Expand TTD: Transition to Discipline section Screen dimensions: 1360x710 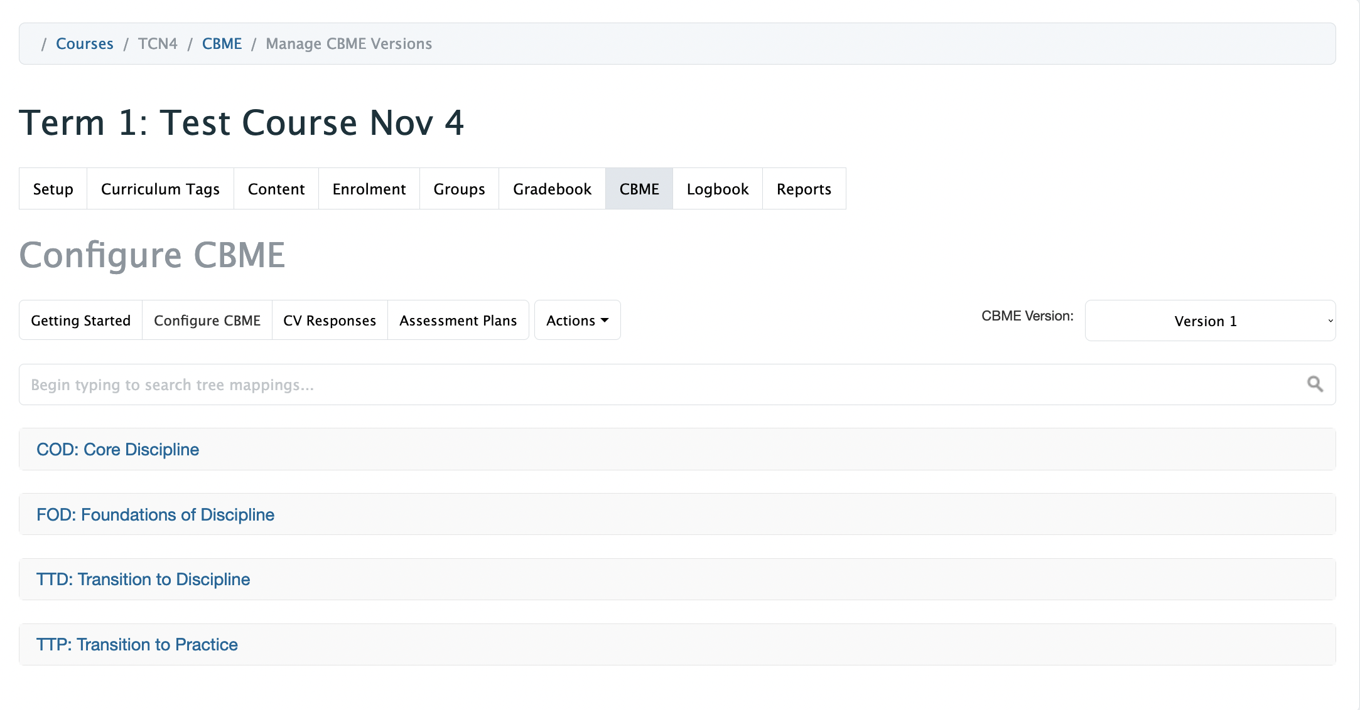click(143, 580)
